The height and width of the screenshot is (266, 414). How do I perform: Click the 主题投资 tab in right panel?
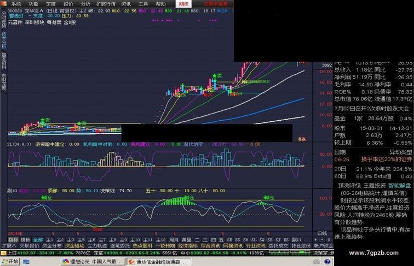(x=375, y=185)
